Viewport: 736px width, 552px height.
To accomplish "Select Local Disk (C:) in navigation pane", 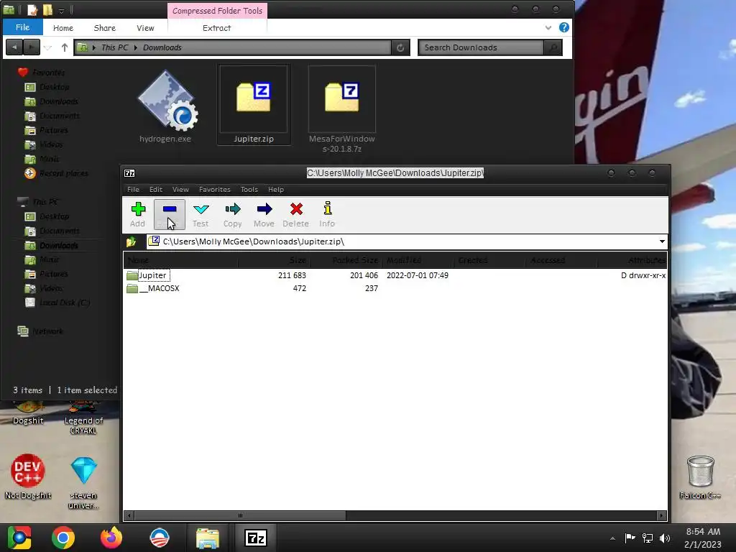I will coord(57,303).
